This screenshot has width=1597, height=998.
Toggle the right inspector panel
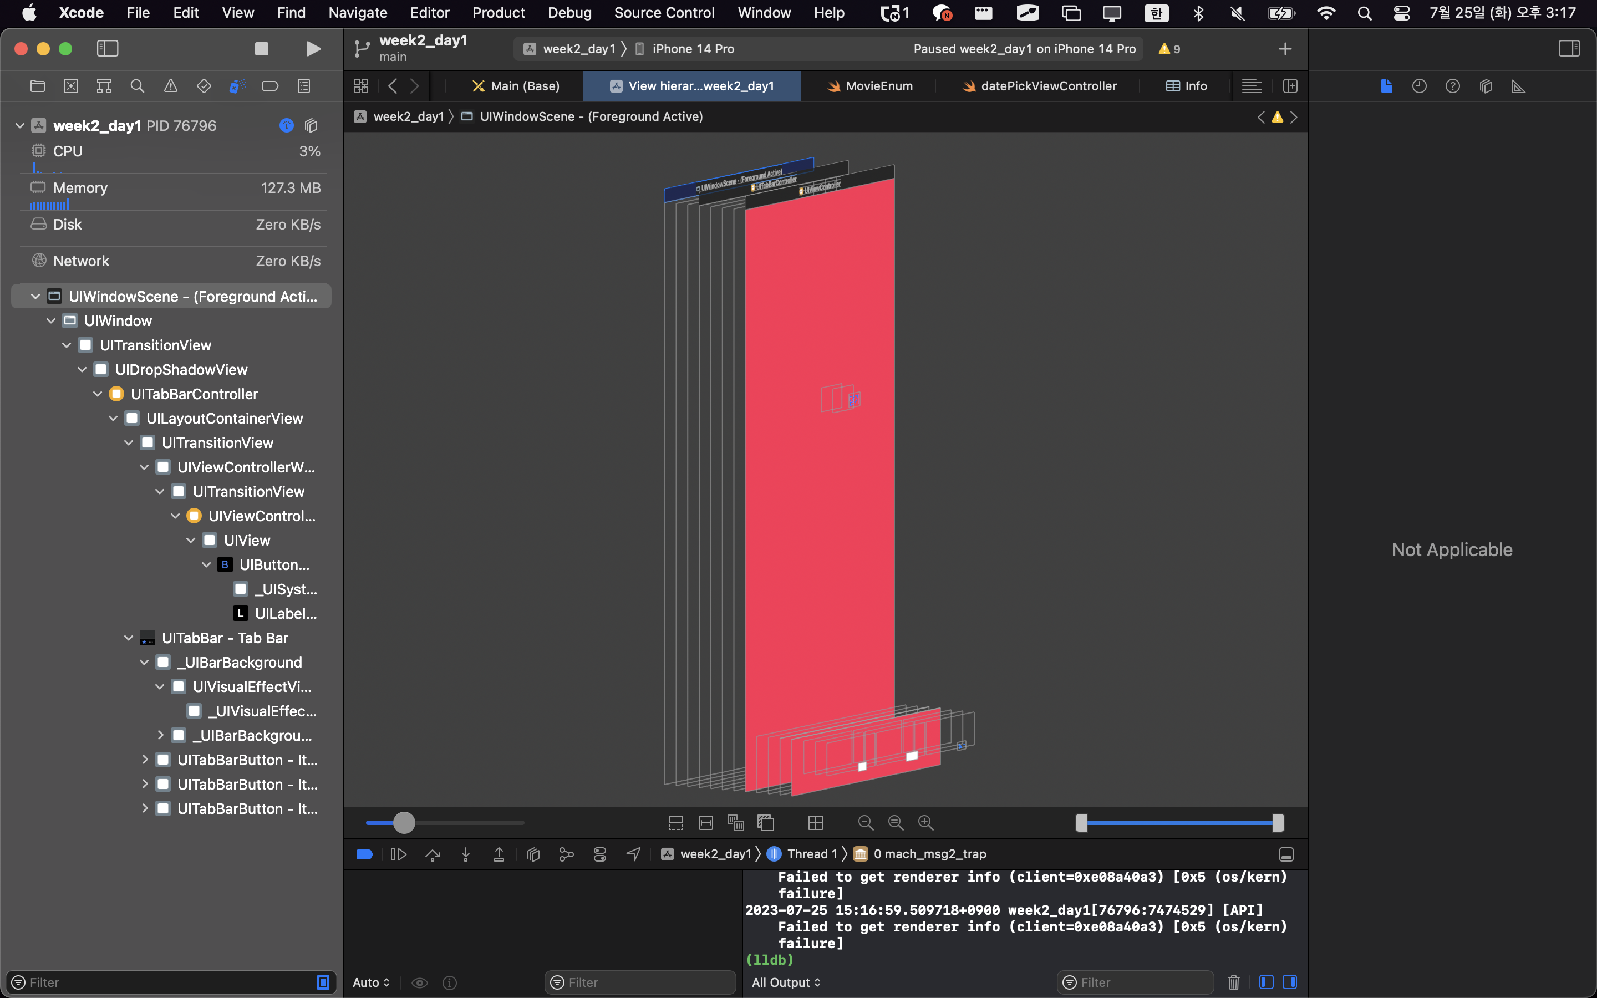click(x=1569, y=49)
